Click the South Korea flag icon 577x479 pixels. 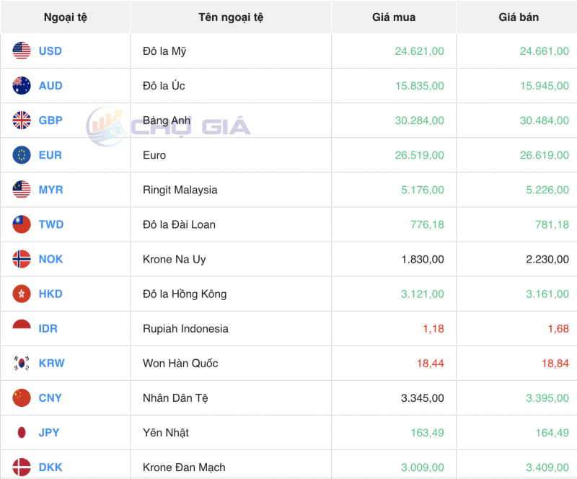pyautogui.click(x=22, y=363)
